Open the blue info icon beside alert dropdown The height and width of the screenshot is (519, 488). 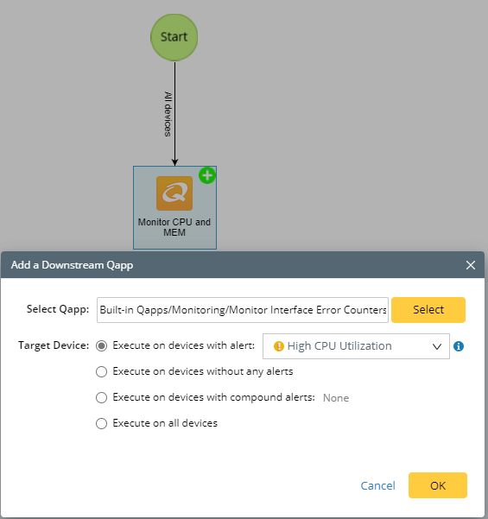tap(459, 346)
